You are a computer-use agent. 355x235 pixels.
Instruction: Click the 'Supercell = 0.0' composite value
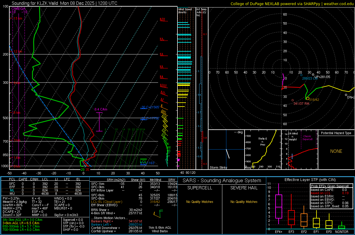click(x=73, y=220)
